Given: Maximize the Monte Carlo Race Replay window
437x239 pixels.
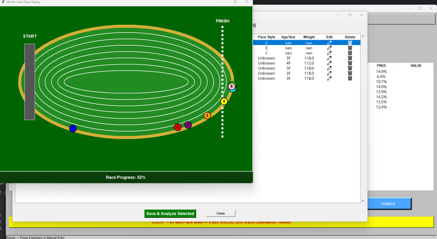Looking at the screenshot, I should 235,2.
